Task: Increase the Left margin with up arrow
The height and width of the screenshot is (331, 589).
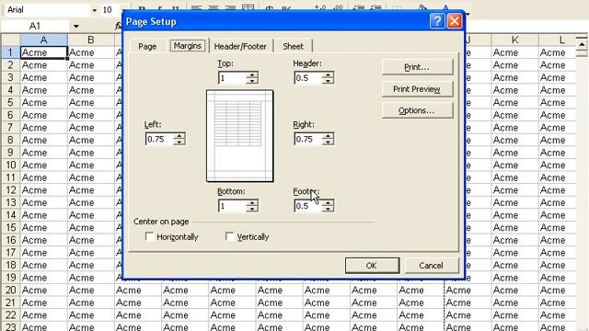Action: click(179, 136)
